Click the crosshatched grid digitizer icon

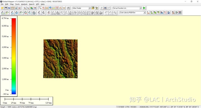click(x=34, y=13)
